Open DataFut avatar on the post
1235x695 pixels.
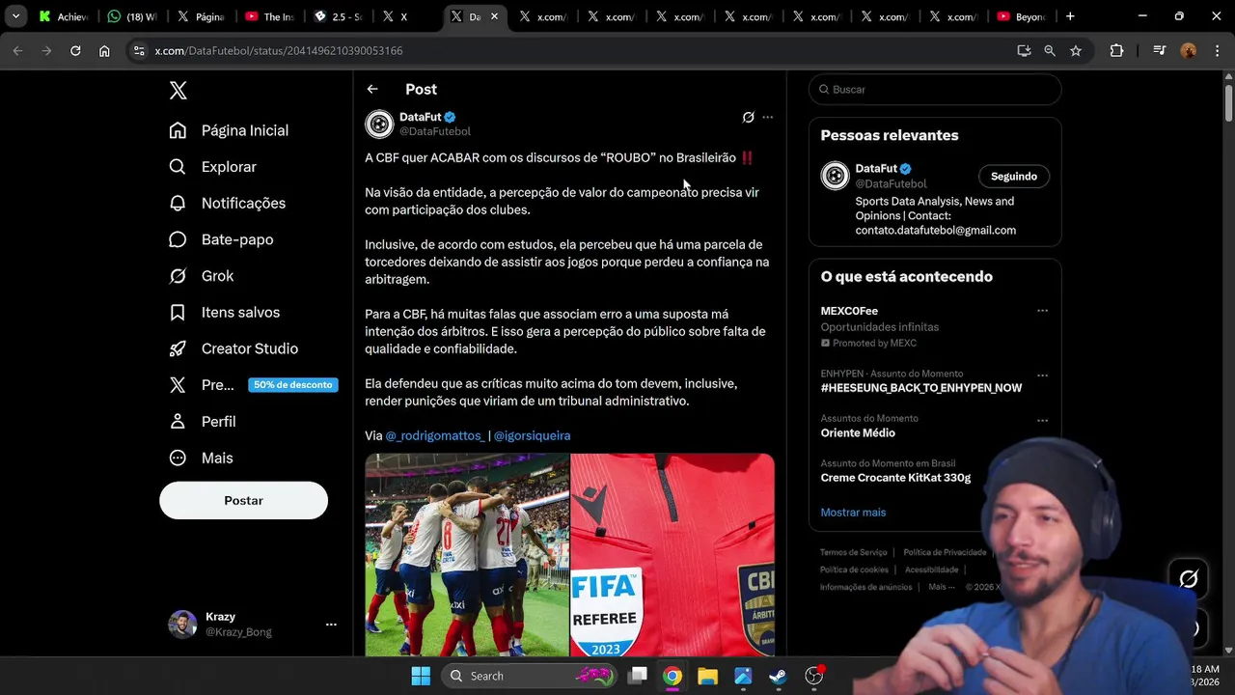point(379,124)
